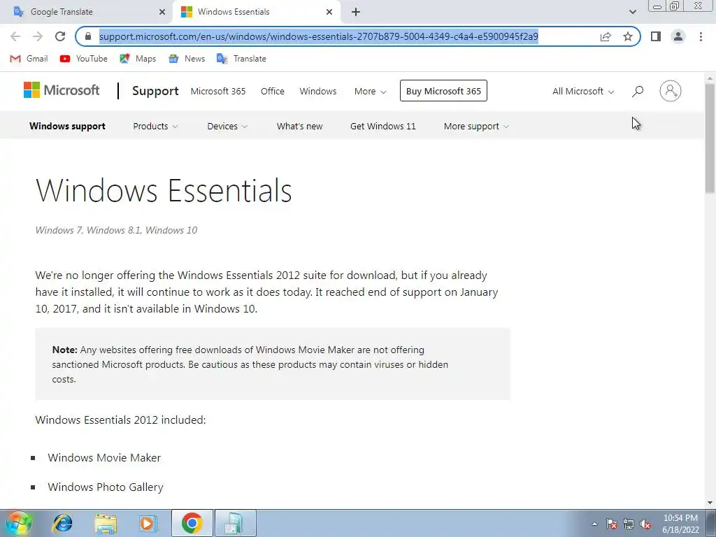Screen dimensions: 716x537
Task: Open the Translate bookmark
Action: click(x=241, y=59)
